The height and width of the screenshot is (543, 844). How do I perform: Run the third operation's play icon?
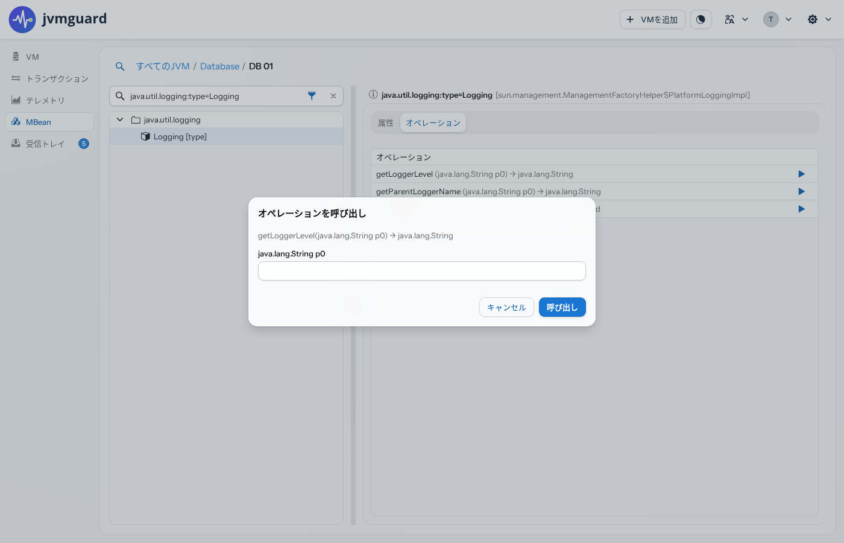tap(802, 209)
